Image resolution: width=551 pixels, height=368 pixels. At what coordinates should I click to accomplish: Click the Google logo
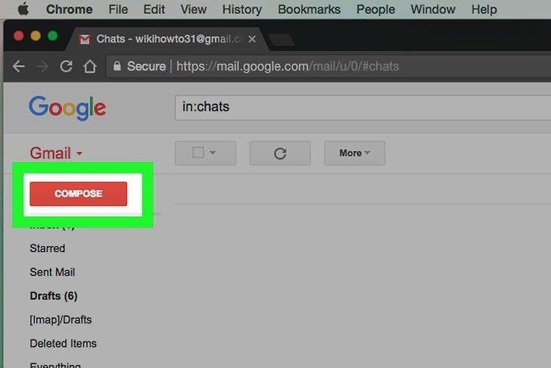[67, 108]
